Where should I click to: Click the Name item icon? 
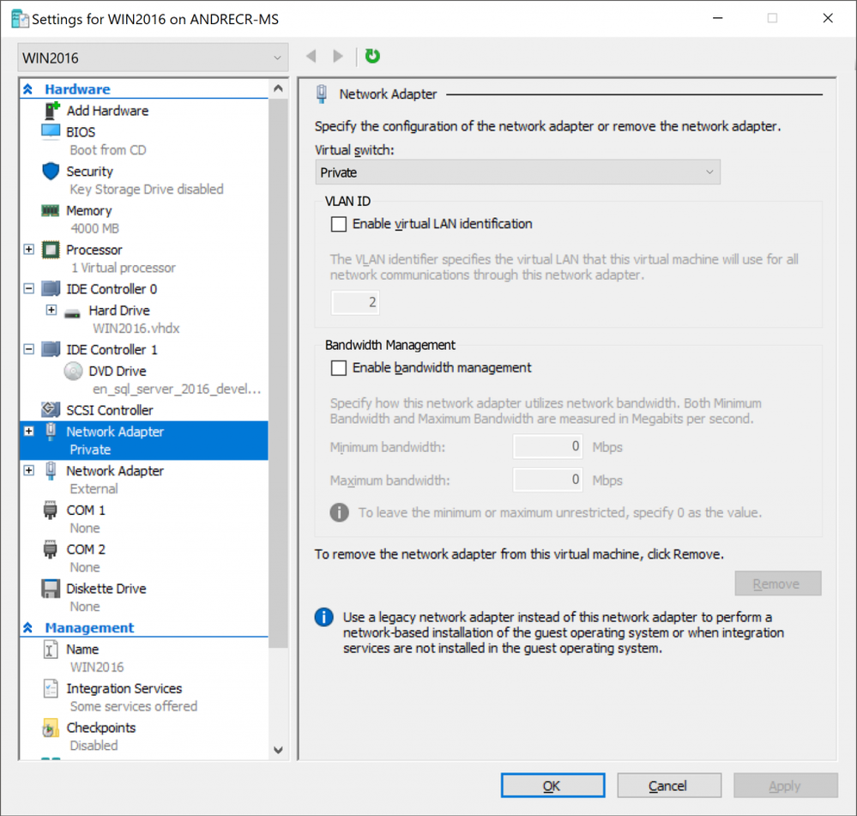coord(51,650)
